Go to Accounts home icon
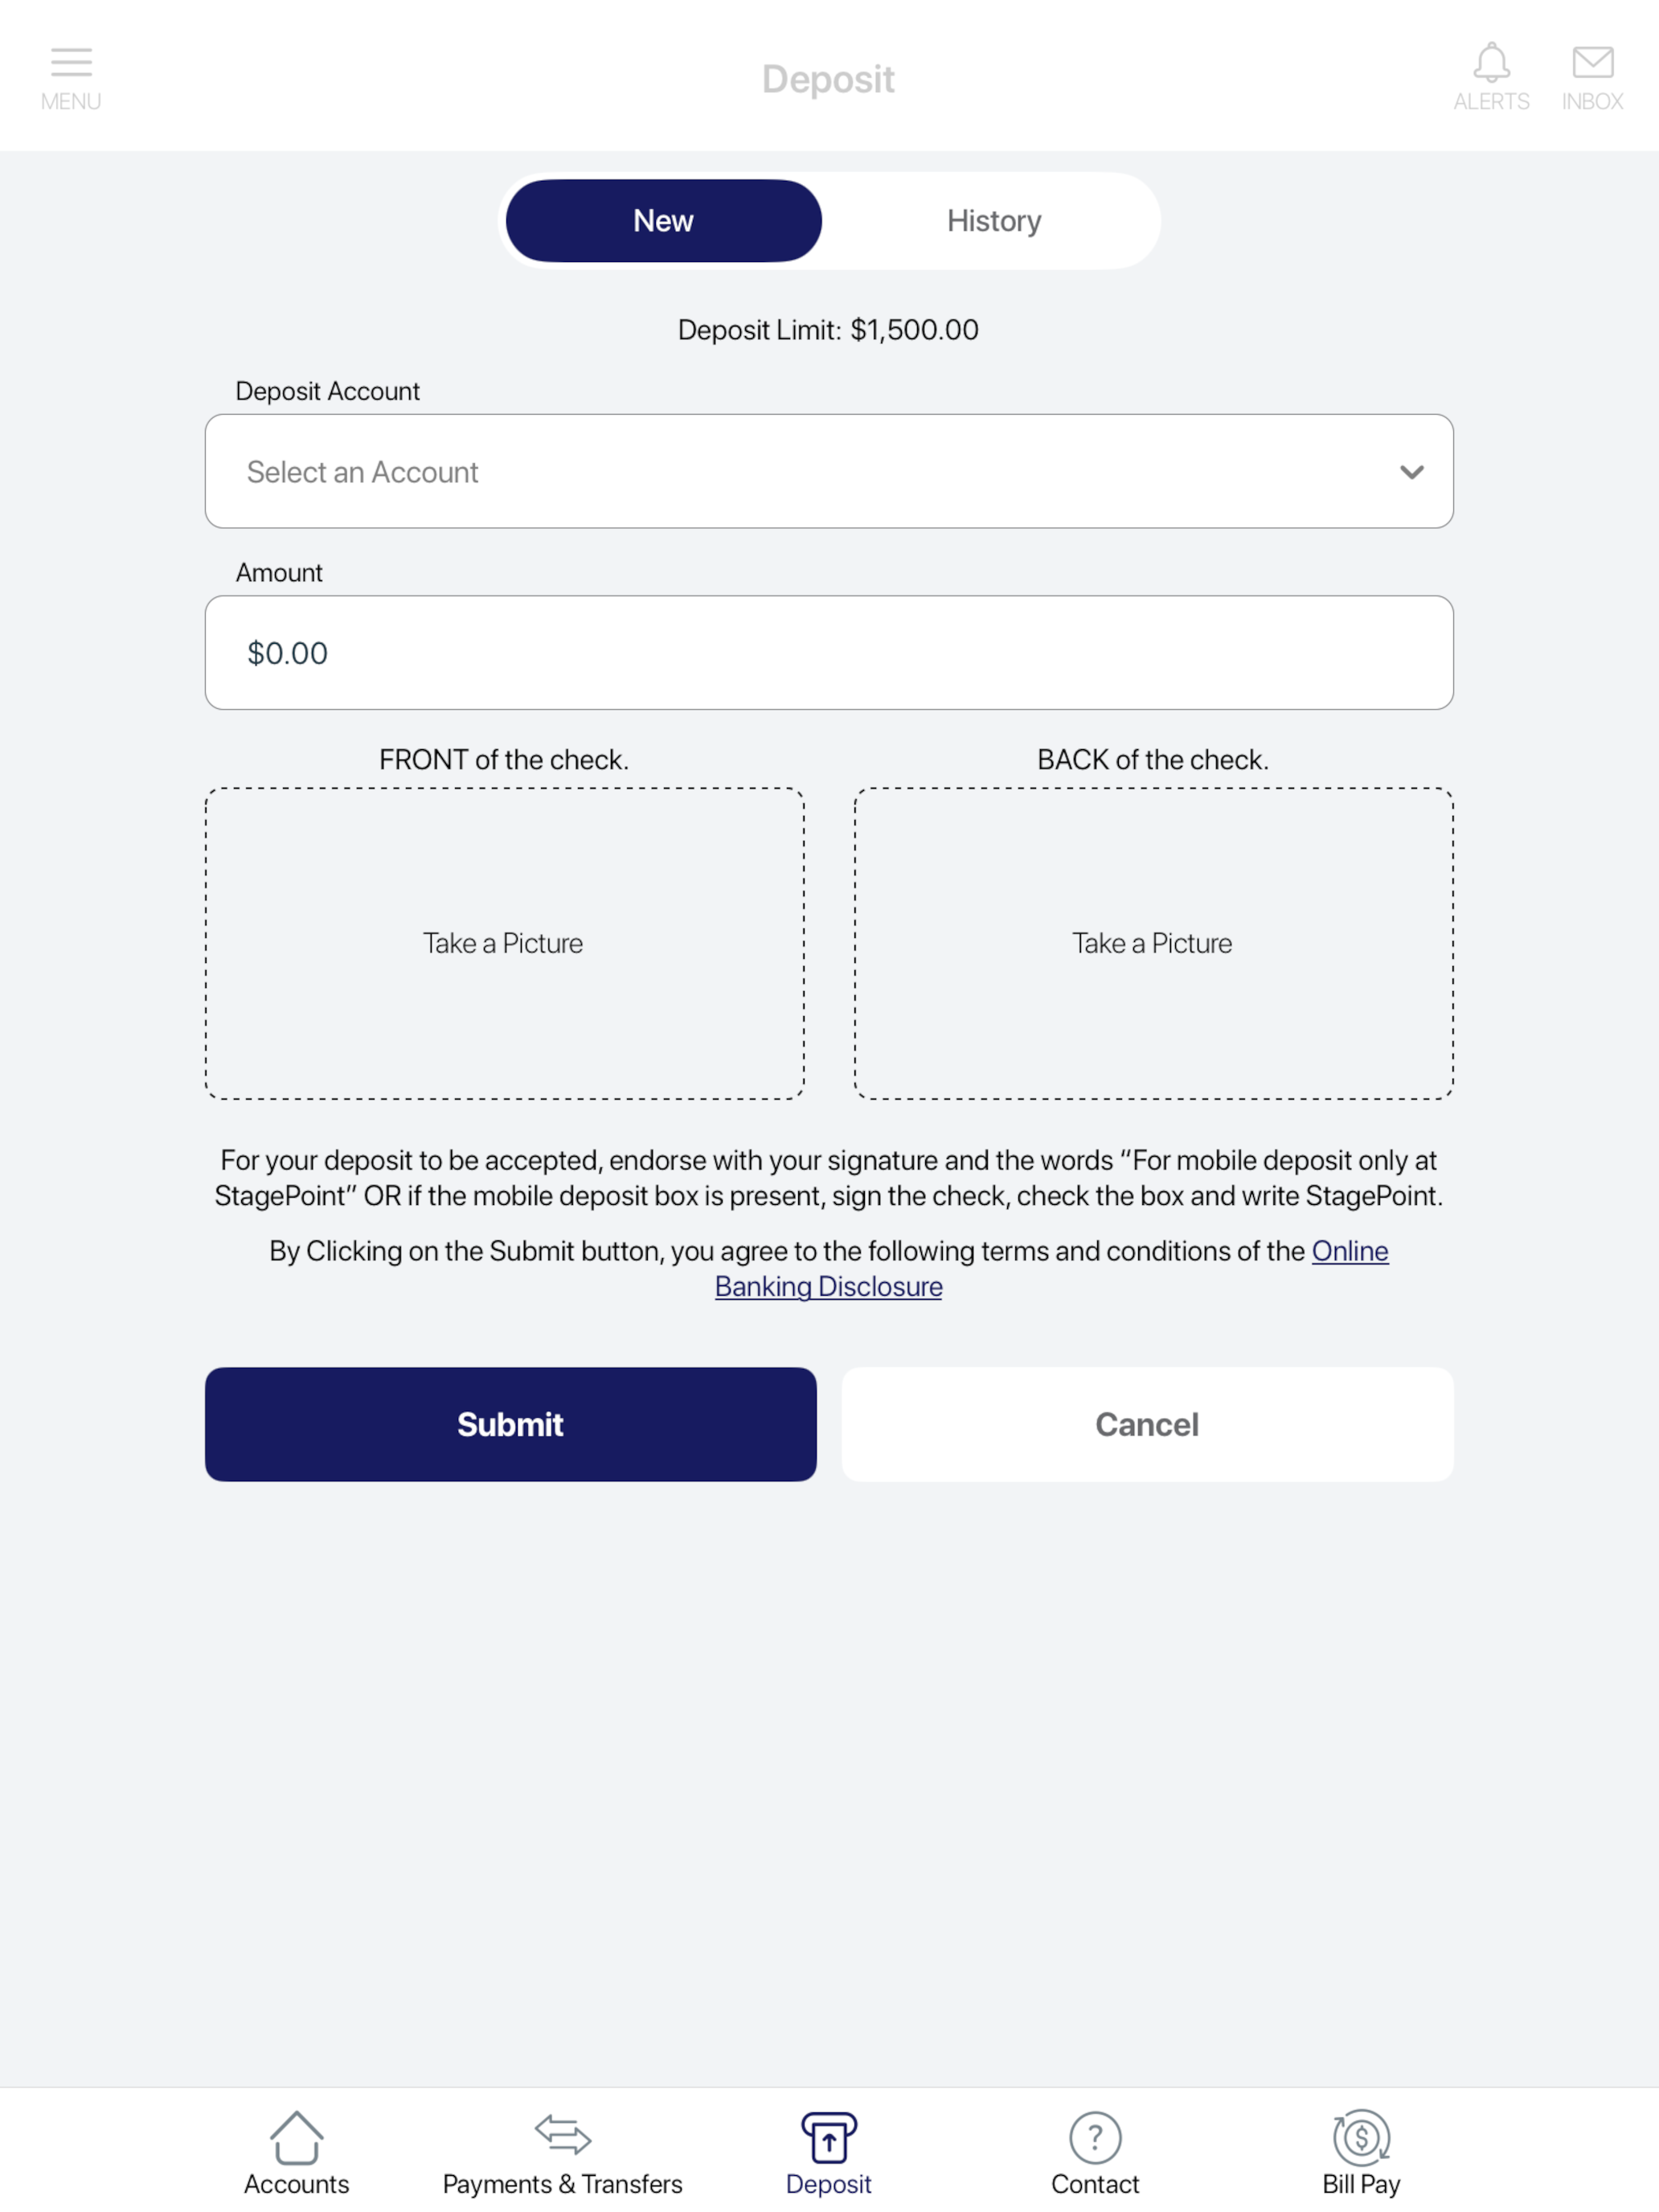 pos(296,2137)
